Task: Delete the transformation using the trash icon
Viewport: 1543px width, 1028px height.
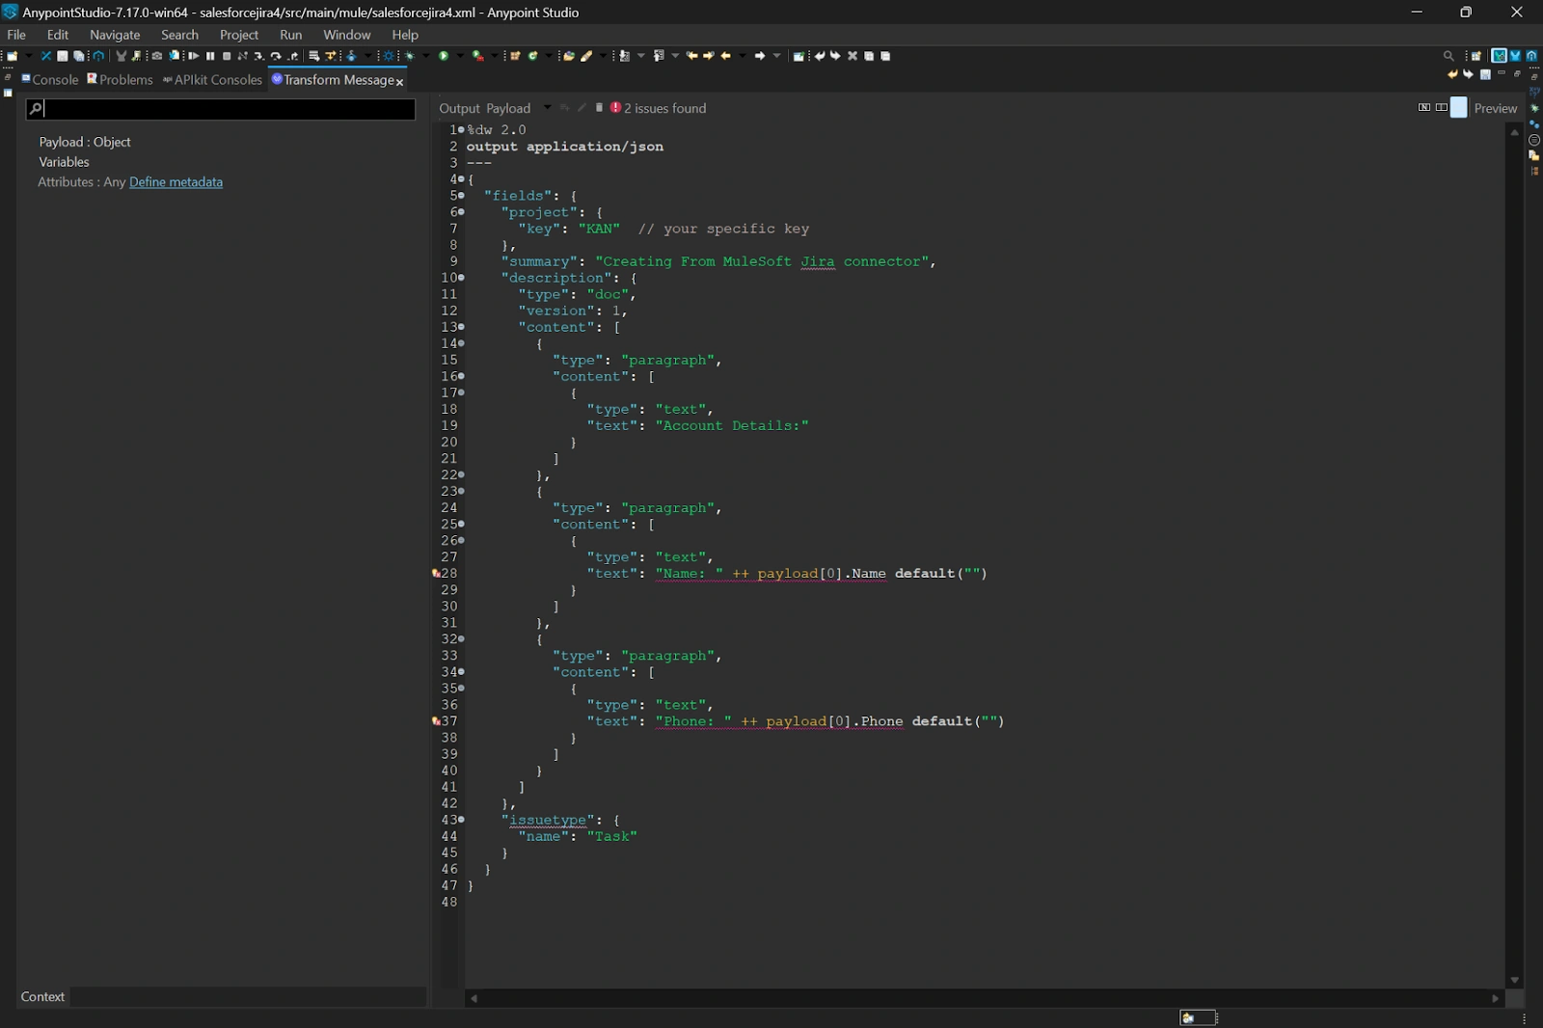Action: point(600,108)
